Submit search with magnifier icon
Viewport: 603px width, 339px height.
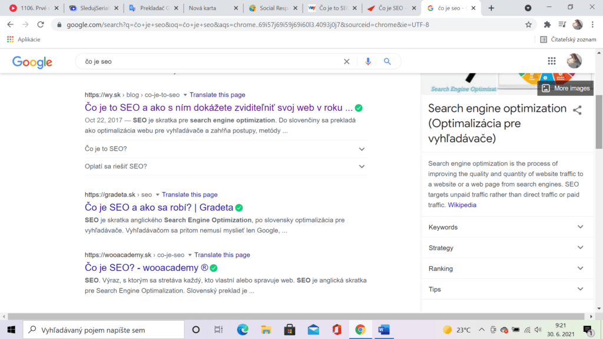click(x=387, y=61)
